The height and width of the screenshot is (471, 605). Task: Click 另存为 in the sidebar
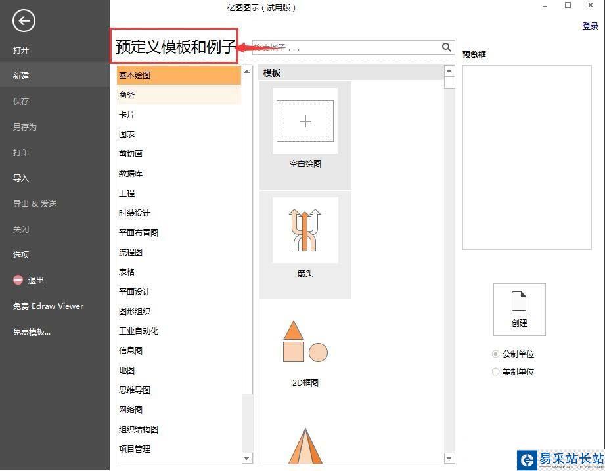tap(25, 127)
